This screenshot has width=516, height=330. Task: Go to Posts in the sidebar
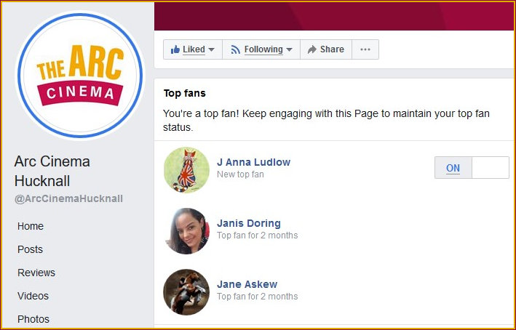point(31,249)
